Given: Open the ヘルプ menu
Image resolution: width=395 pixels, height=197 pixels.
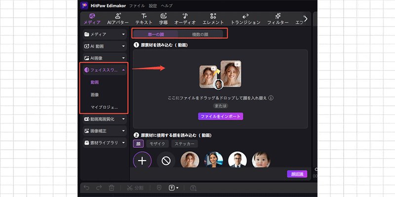Looking at the screenshot, I should pyautogui.click(x=167, y=6).
